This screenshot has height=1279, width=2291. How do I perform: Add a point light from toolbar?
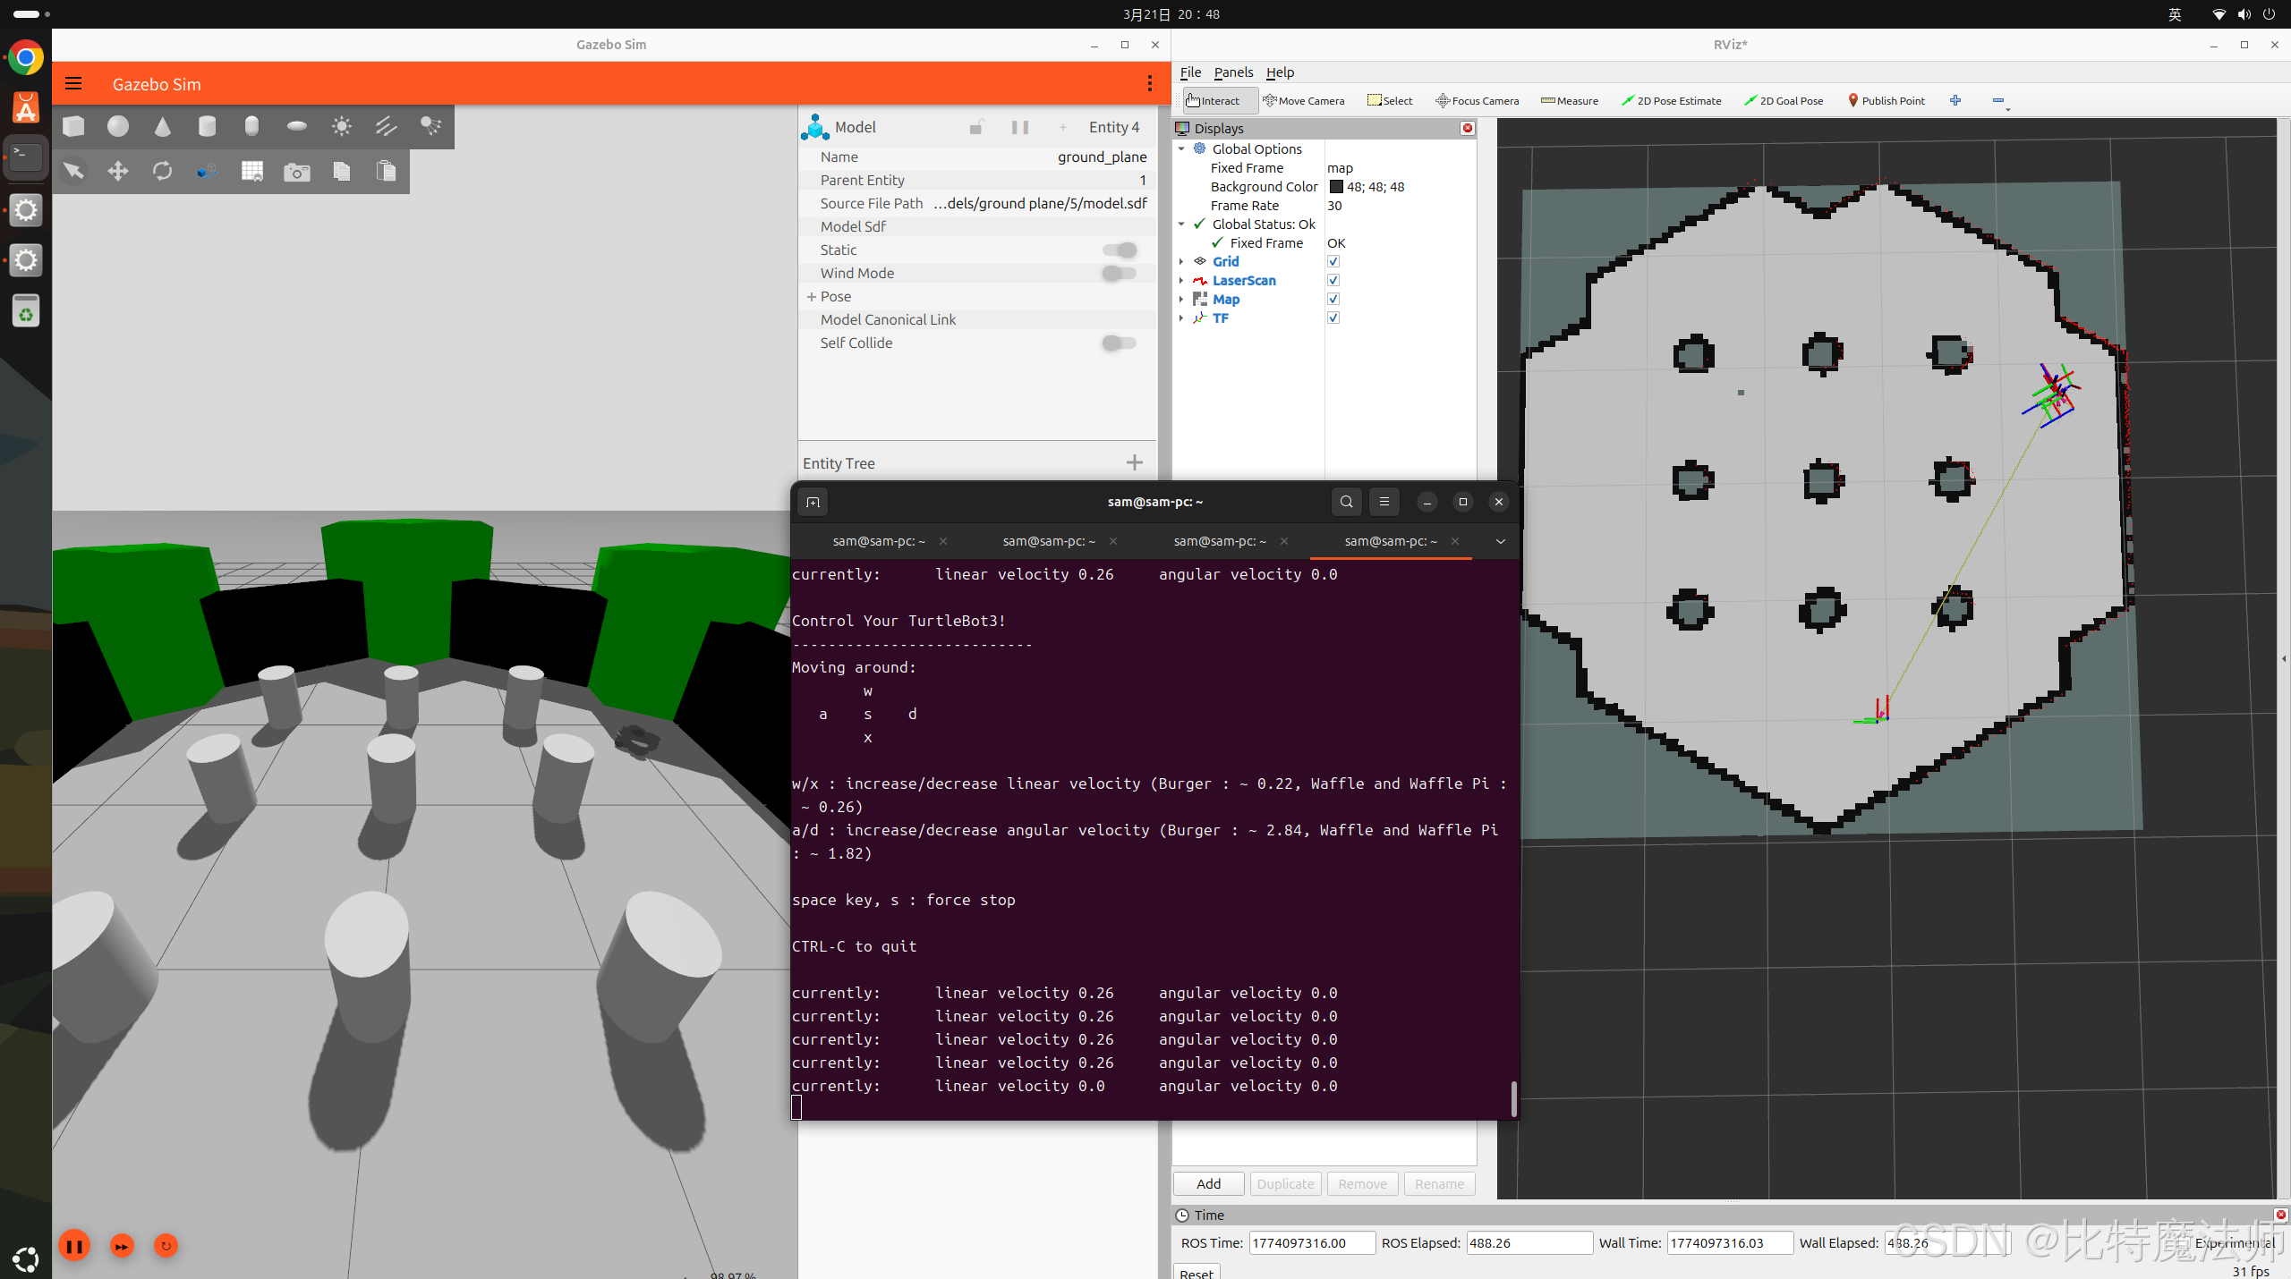(x=341, y=126)
